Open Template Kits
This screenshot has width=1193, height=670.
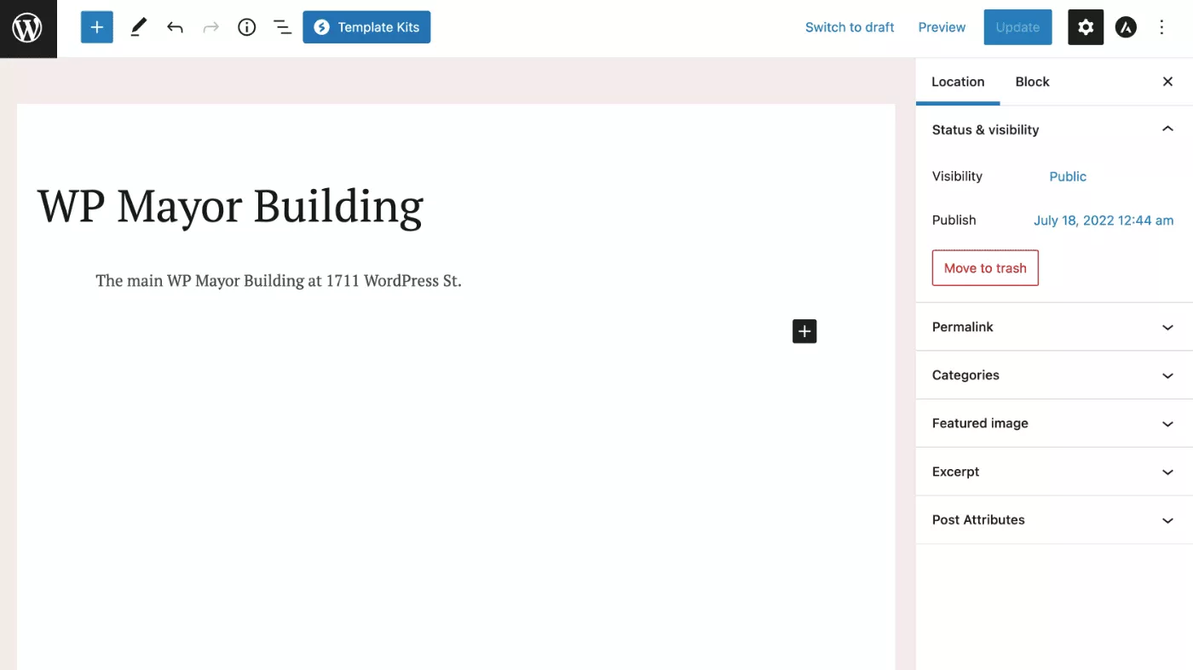pos(366,27)
